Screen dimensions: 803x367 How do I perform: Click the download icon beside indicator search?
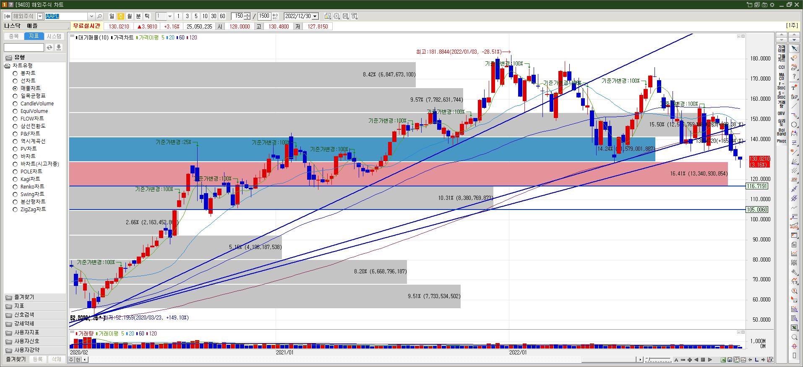click(x=59, y=47)
